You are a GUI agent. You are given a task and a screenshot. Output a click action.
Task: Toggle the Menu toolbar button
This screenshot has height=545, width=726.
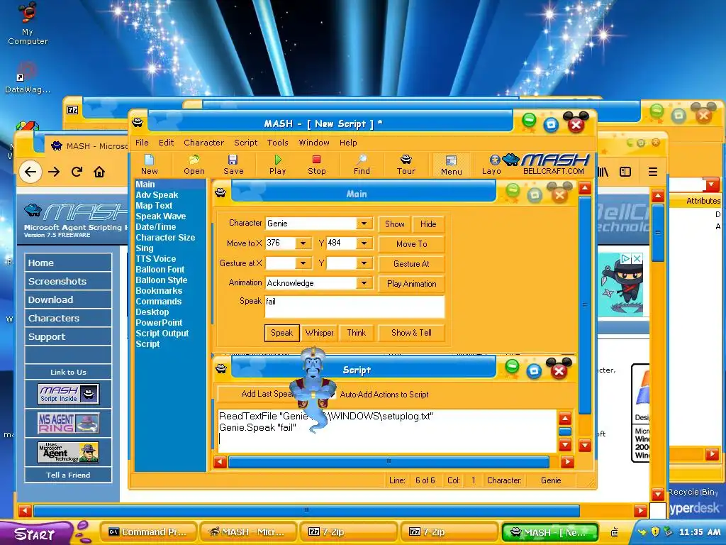452,165
